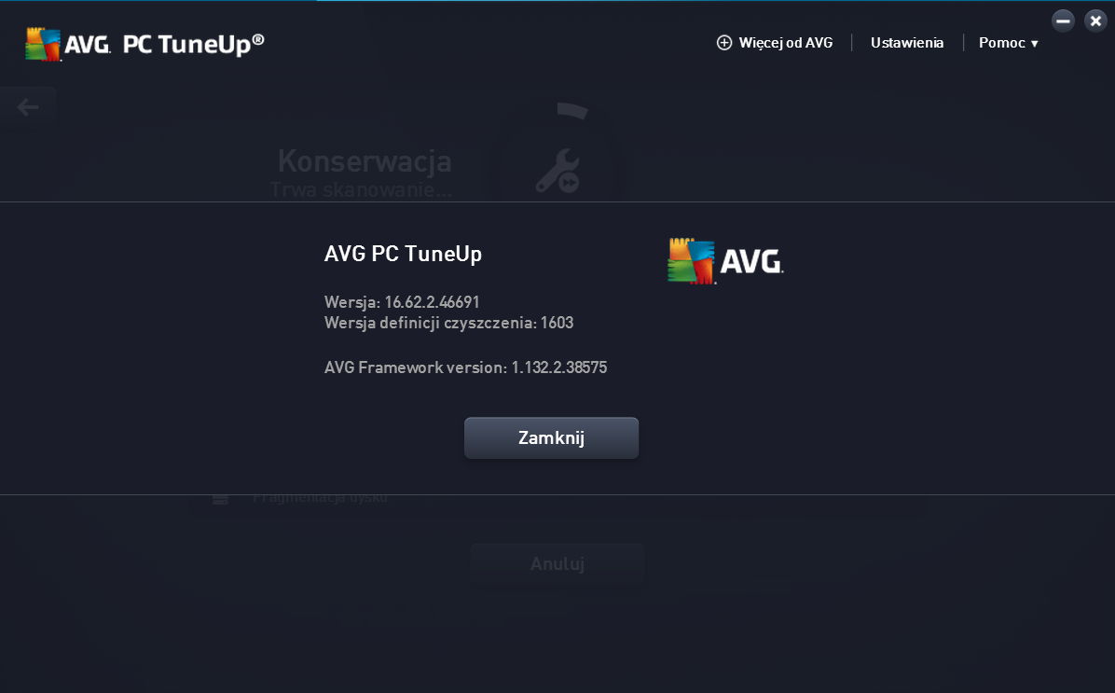Click the AVG logo in the about dialog

coord(725,261)
